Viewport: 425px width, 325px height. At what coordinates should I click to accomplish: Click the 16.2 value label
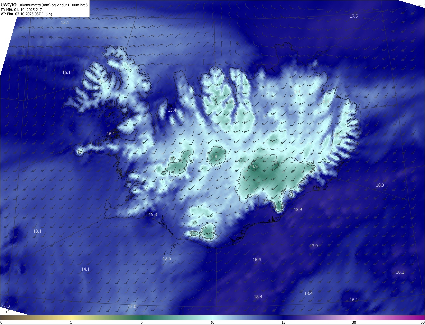click(x=6, y=306)
